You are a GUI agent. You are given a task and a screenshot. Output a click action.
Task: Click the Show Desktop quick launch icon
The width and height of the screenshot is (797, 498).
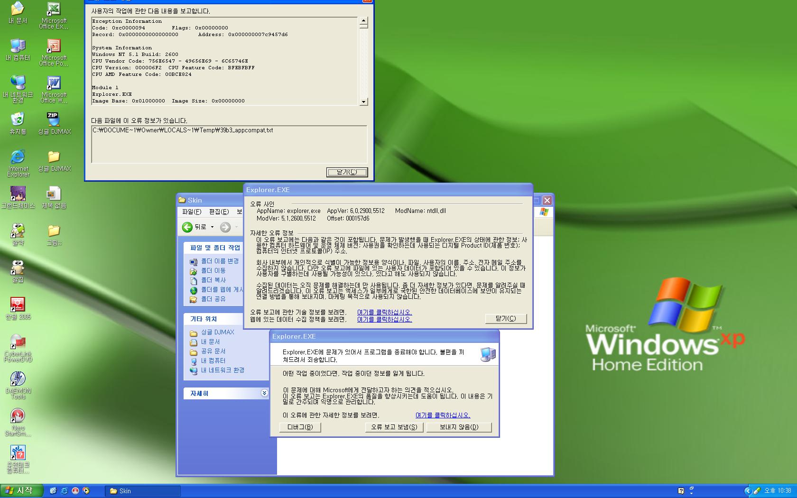click(x=53, y=491)
